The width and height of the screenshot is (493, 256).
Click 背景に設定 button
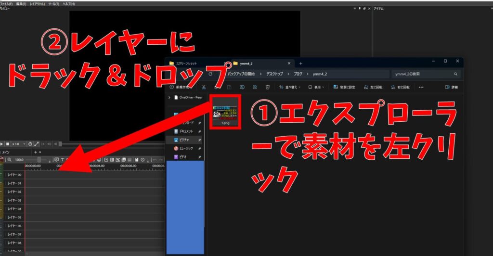pos(345,87)
